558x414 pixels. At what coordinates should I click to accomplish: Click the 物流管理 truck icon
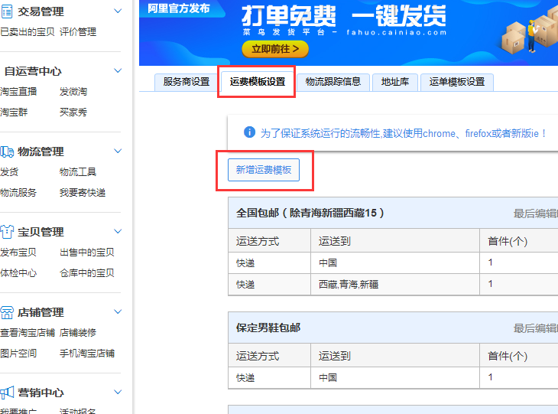click(7, 152)
